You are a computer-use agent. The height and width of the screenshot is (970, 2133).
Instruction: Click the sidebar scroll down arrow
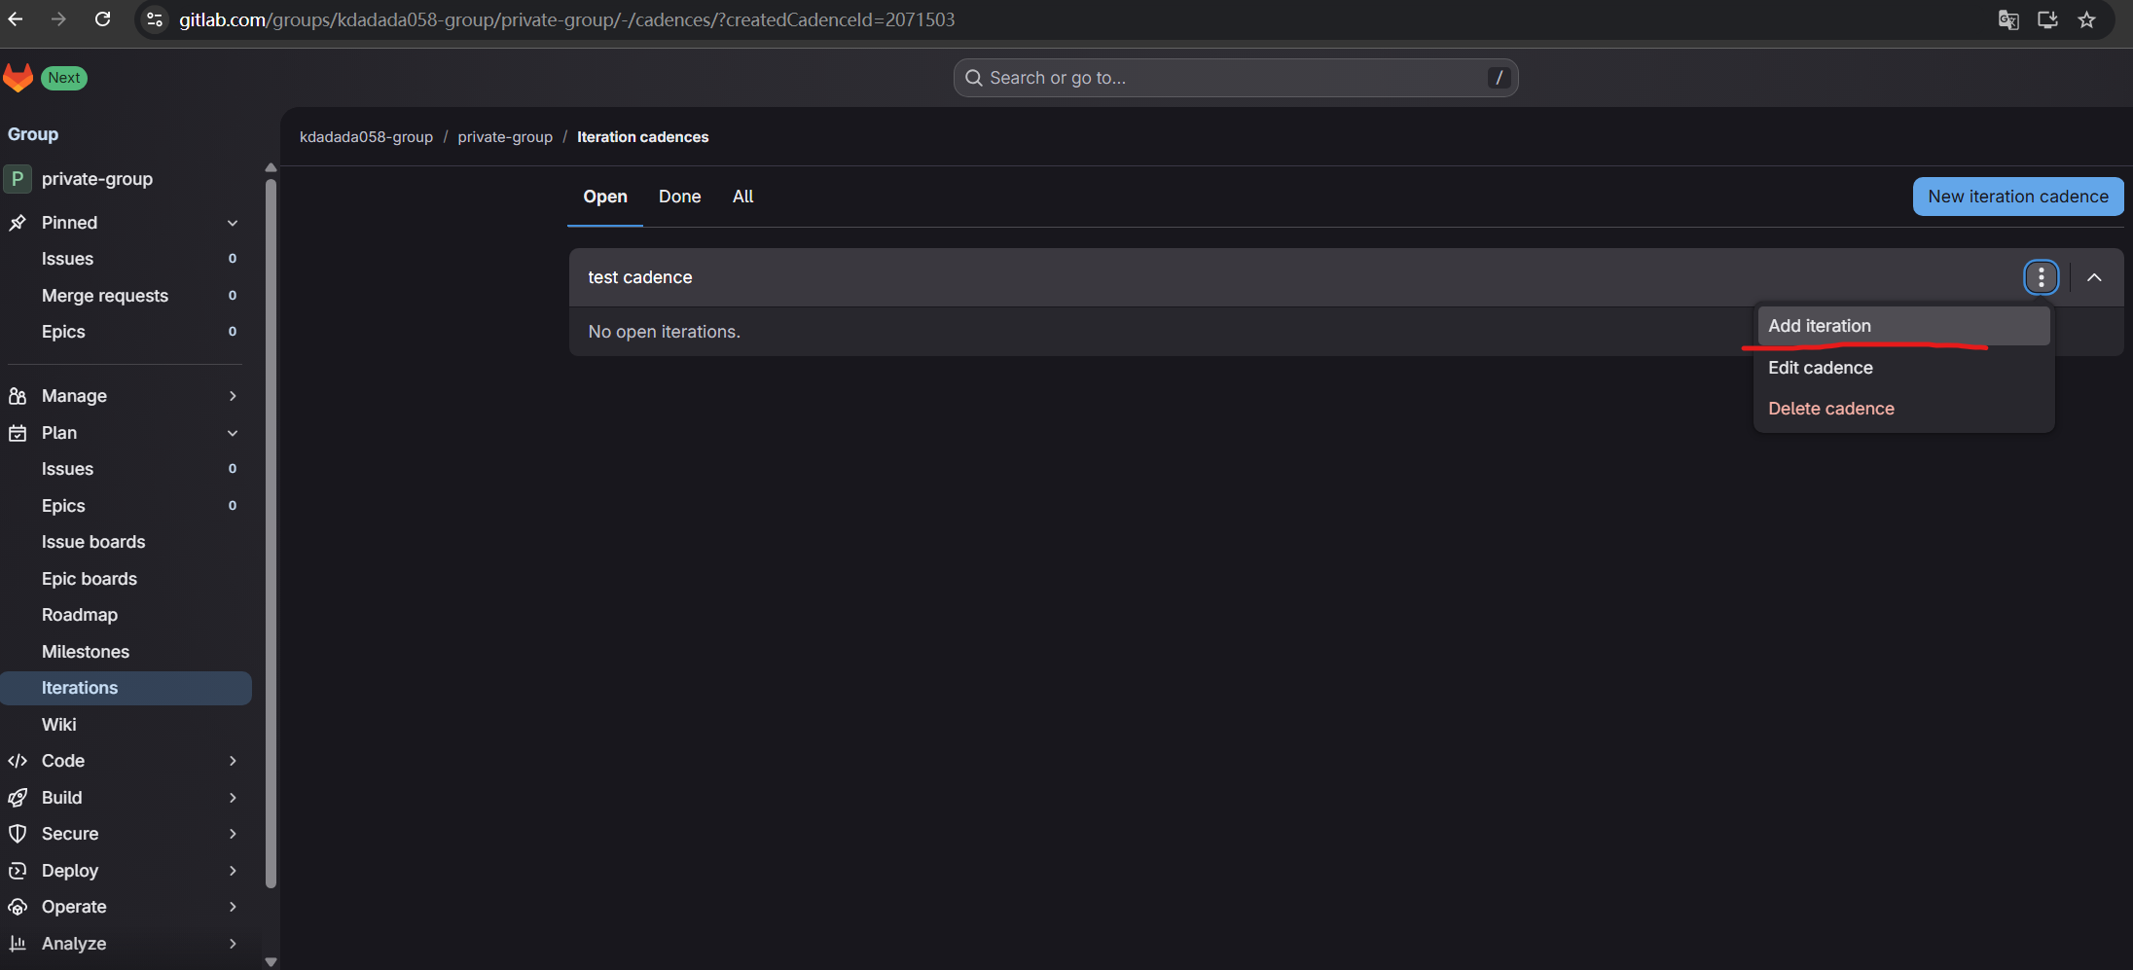[x=271, y=961]
